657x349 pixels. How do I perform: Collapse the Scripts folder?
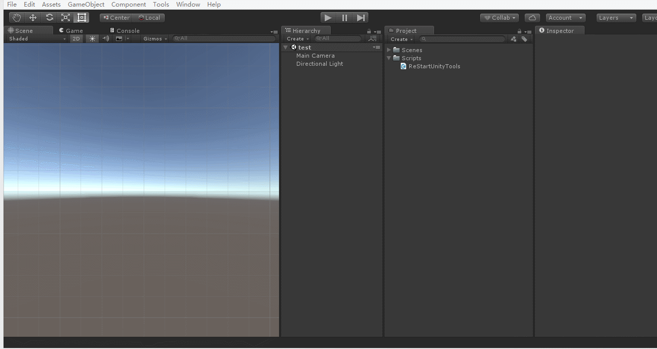point(389,58)
